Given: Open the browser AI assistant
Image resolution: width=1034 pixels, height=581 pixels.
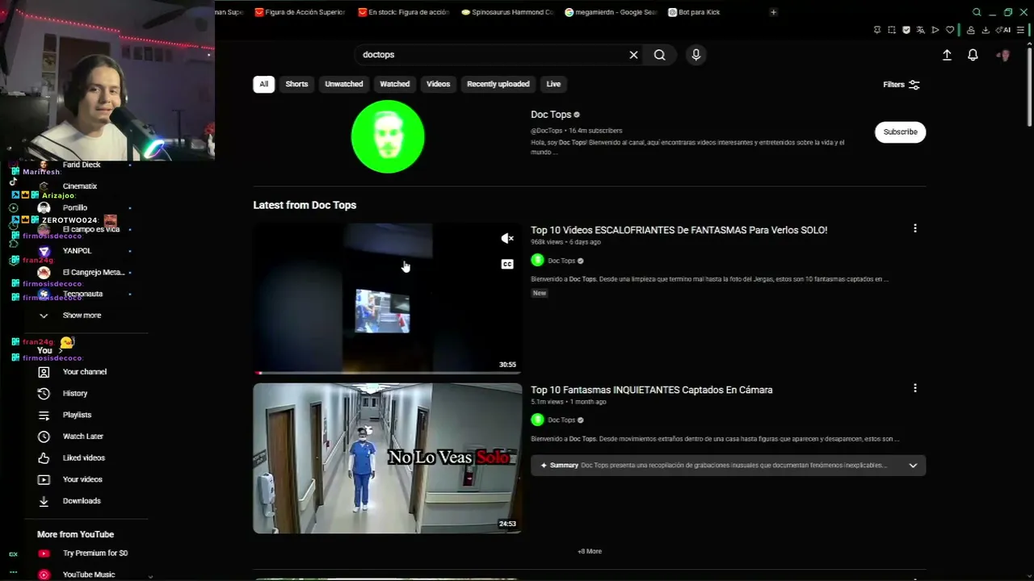Looking at the screenshot, I should pyautogui.click(x=1004, y=30).
